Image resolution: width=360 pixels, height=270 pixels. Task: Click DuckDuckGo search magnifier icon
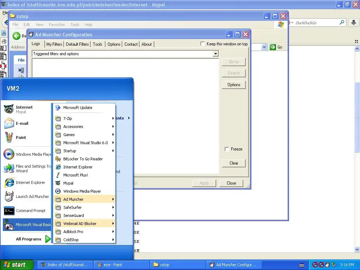point(342,22)
